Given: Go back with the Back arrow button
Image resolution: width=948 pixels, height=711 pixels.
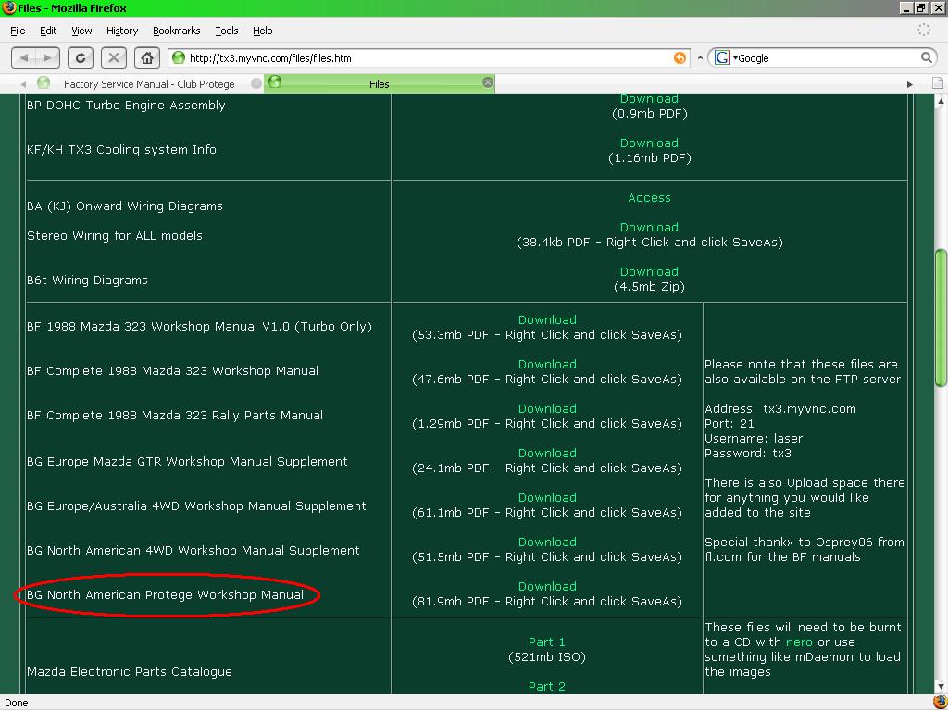Looking at the screenshot, I should pyautogui.click(x=23, y=58).
